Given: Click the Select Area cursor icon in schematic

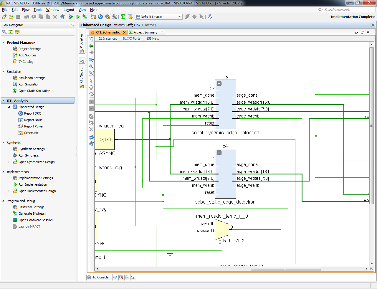Looking at the screenshot, I should (91, 80).
